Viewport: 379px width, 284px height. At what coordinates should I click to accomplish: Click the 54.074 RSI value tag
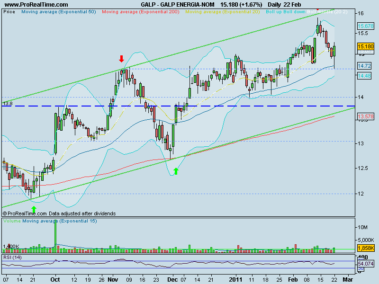coord(366,264)
